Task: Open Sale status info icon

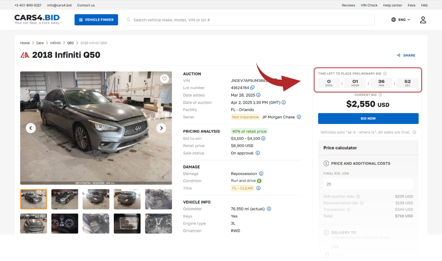Action: 258,153
